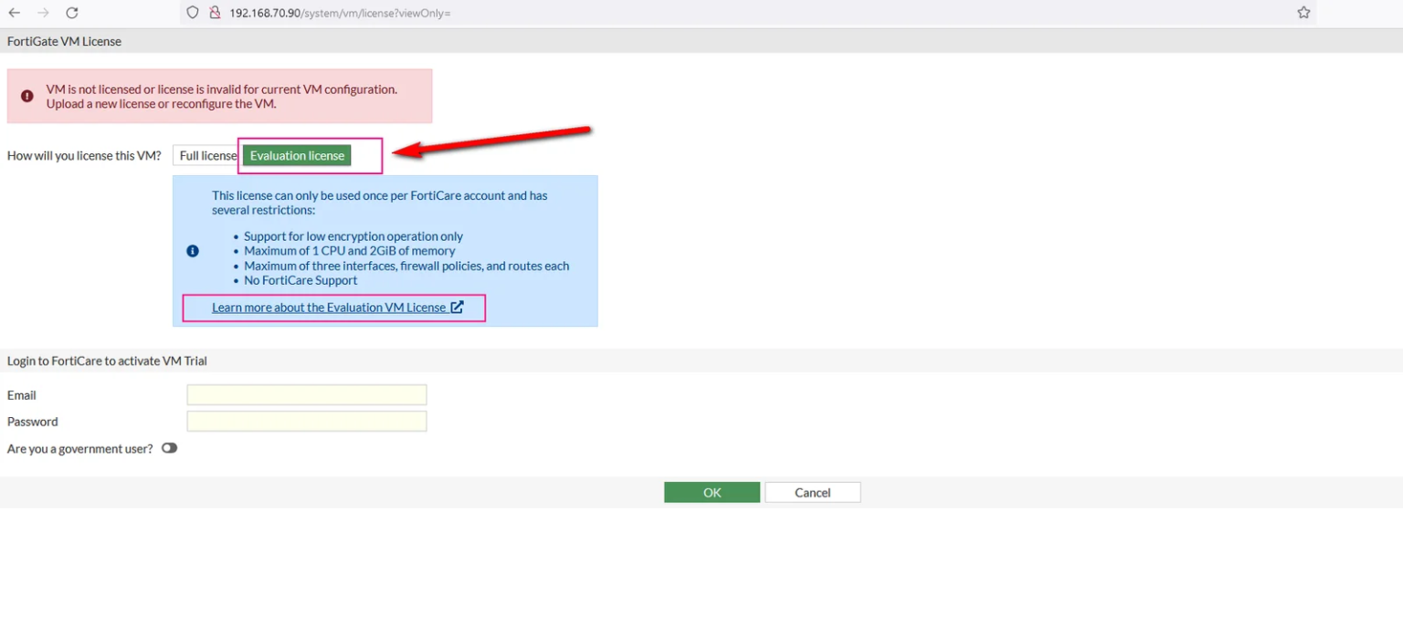Screen dimensions: 1403x637
Task: Click the external-link icon next to Learn more
Action: (x=457, y=308)
